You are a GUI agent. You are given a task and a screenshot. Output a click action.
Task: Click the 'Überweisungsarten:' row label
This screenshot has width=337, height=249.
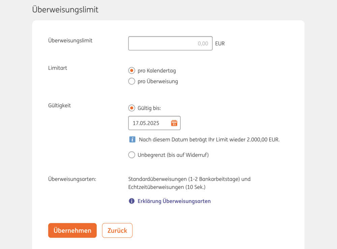(x=72, y=179)
